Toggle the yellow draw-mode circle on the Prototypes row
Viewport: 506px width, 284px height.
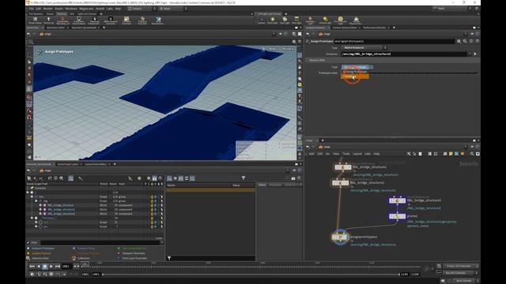click(152, 218)
